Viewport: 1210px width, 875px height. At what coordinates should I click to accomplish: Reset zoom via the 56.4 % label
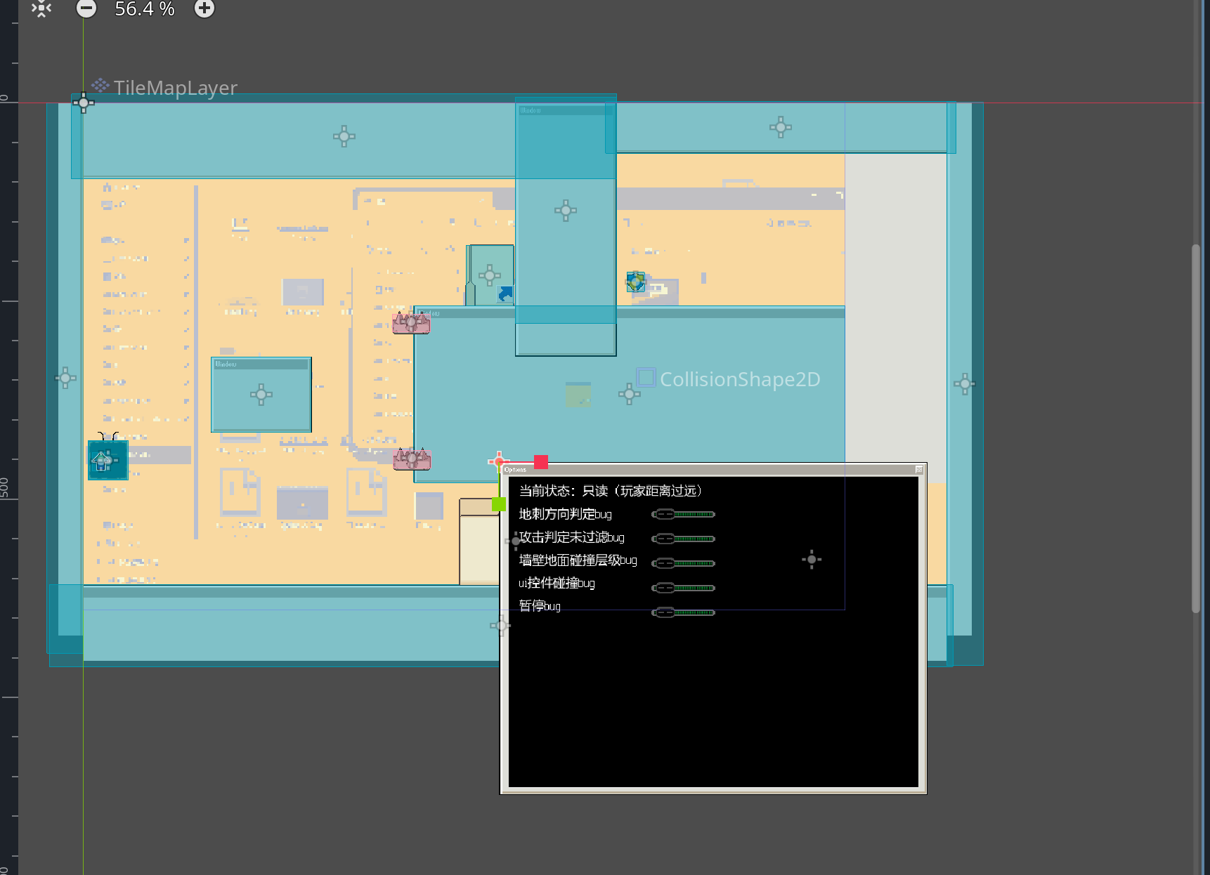[x=145, y=9]
